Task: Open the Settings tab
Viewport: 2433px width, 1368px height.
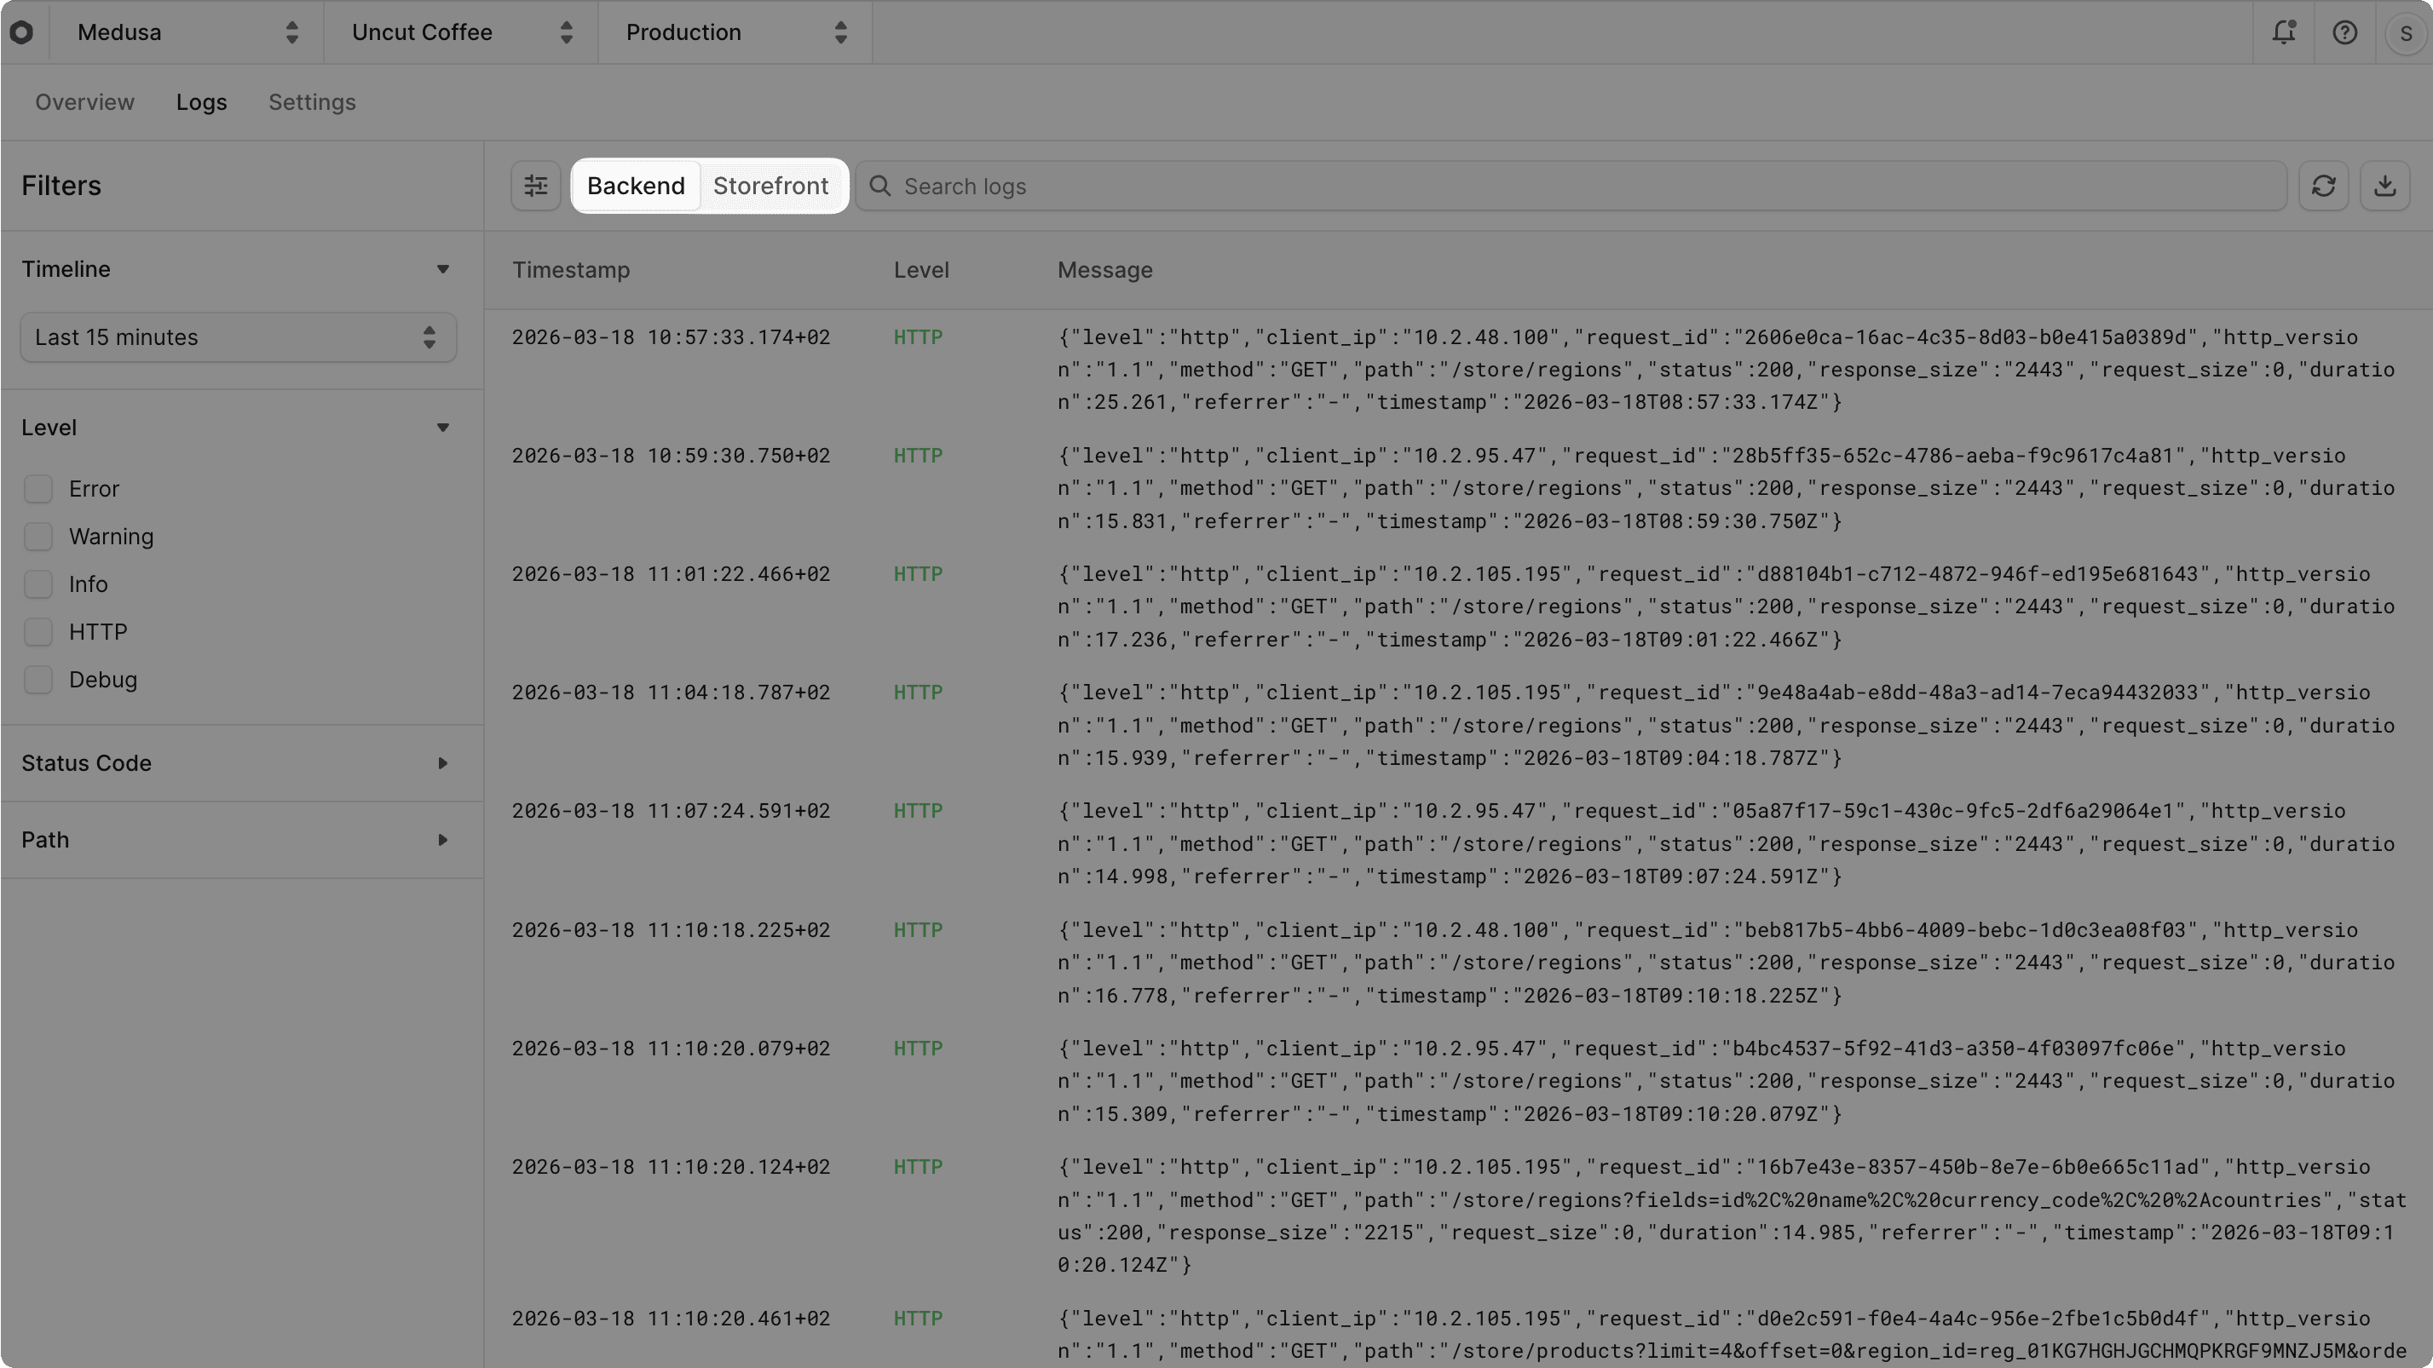Action: tap(312, 102)
